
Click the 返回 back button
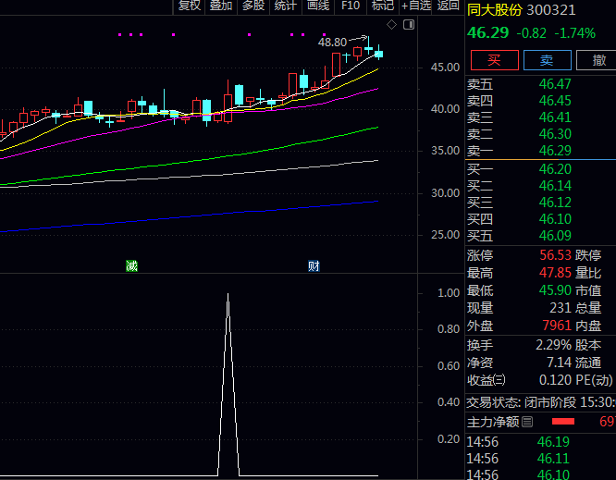click(448, 6)
